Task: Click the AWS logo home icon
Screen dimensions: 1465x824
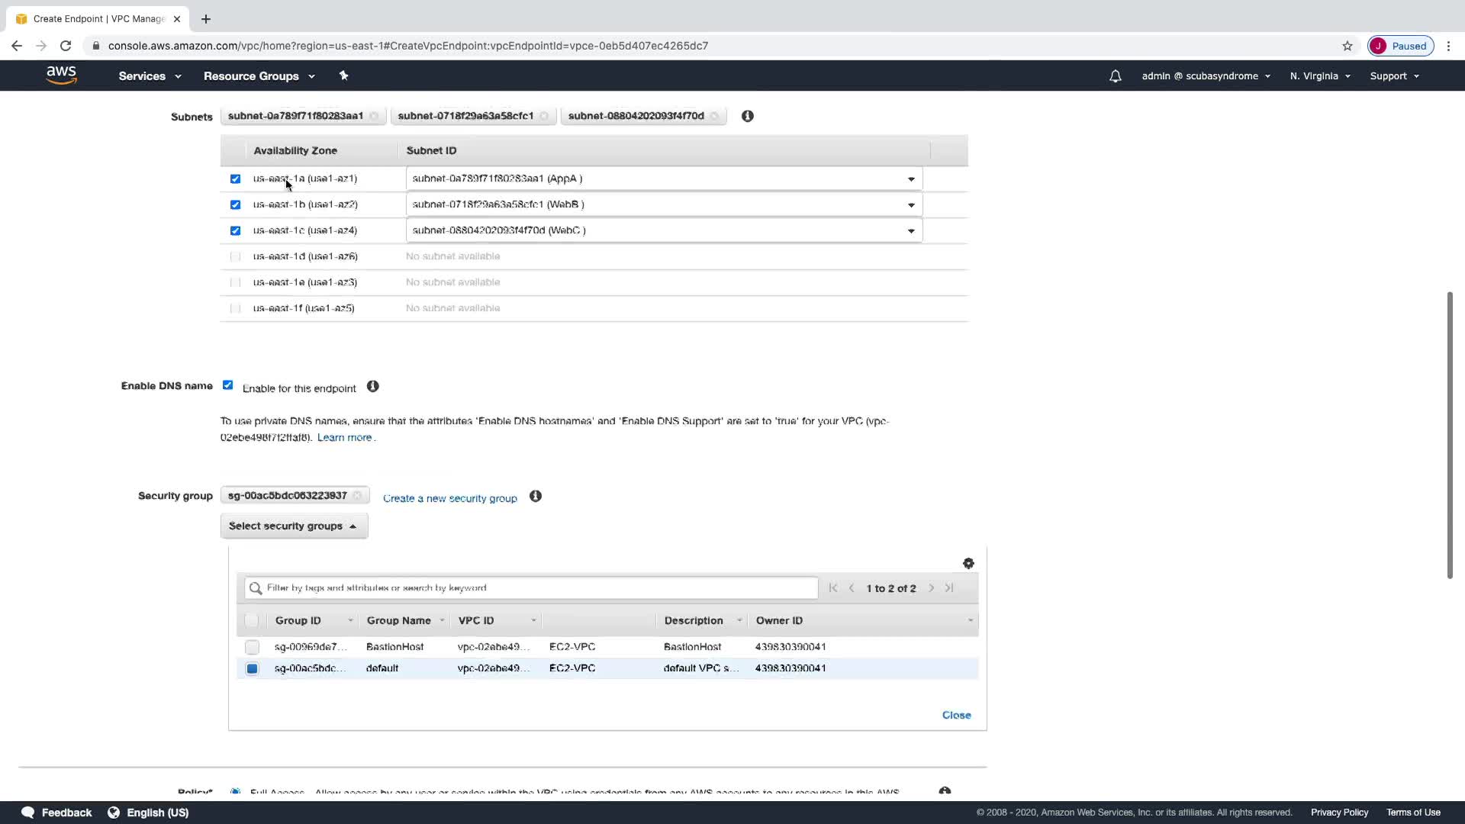Action: 61,75
